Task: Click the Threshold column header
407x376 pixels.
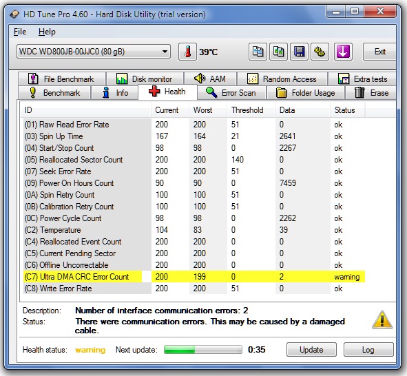Action: [x=251, y=110]
